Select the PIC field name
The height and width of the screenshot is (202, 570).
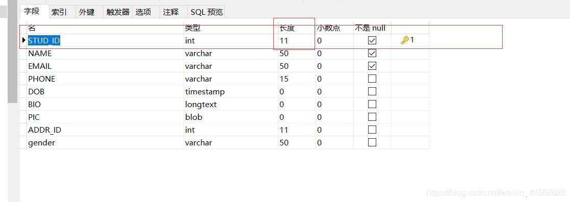(34, 117)
